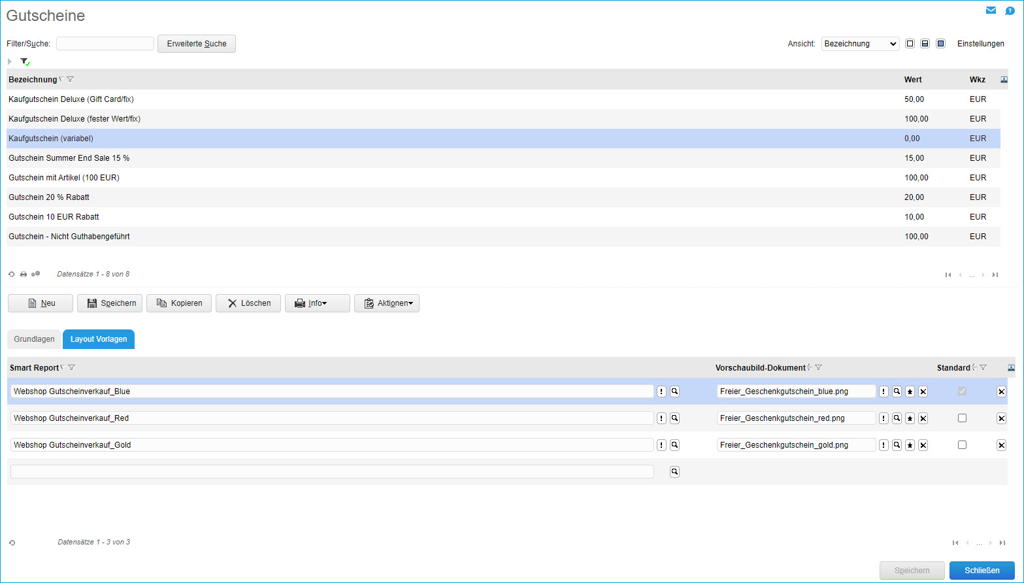The height and width of the screenshot is (583, 1024).
Task: Search document for Freier_Geschenkgutschein_blue.png
Action: [897, 391]
